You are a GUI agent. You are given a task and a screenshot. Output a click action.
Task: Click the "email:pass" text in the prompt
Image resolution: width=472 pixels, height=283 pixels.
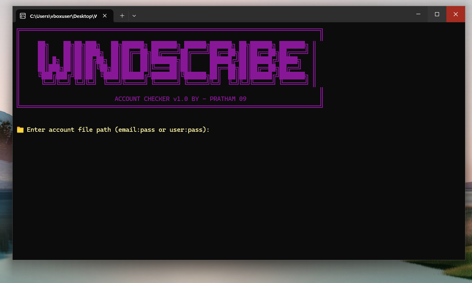[x=136, y=130]
